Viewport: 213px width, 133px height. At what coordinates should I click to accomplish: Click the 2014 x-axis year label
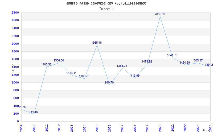pos(84,128)
